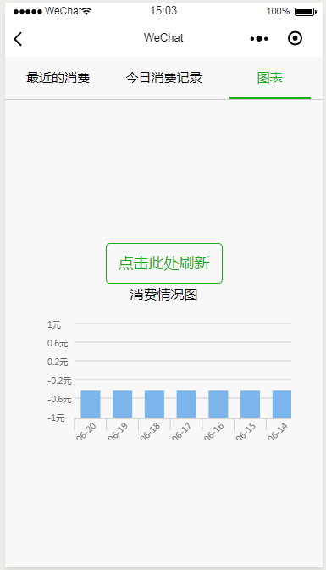Image resolution: width=326 pixels, height=570 pixels.
Task: Select the 06-18 bar in chart
Action: [x=154, y=404]
